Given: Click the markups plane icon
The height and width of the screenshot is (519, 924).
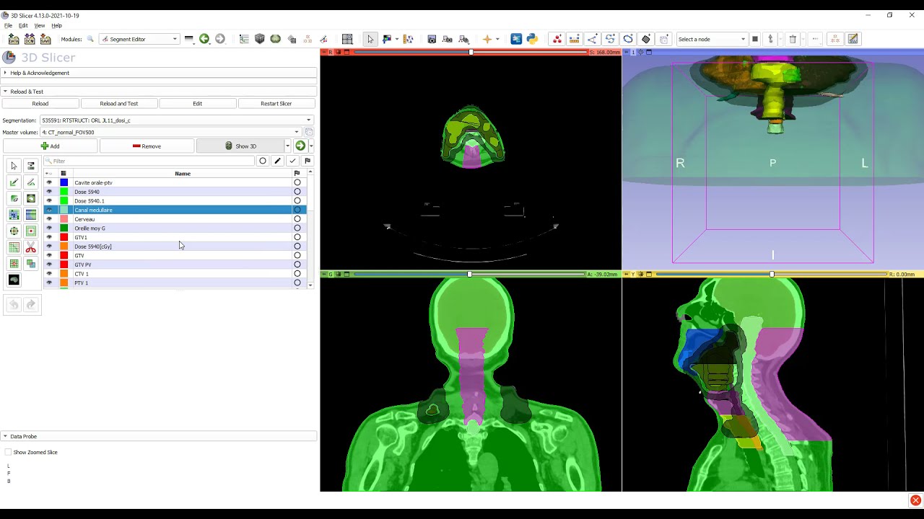Looking at the screenshot, I should (646, 39).
